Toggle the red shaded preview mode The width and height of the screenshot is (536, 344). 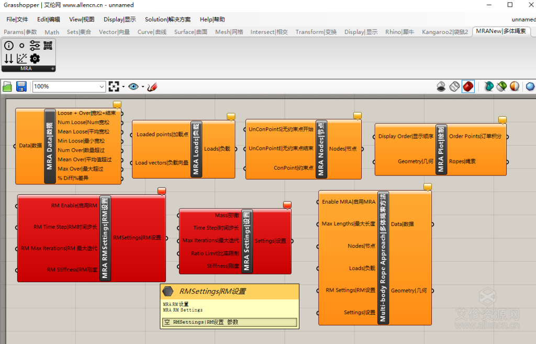[468, 86]
